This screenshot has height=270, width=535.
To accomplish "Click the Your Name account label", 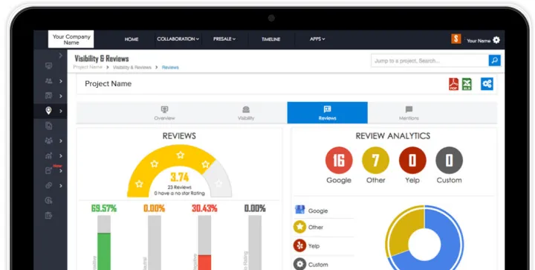I will (479, 41).
